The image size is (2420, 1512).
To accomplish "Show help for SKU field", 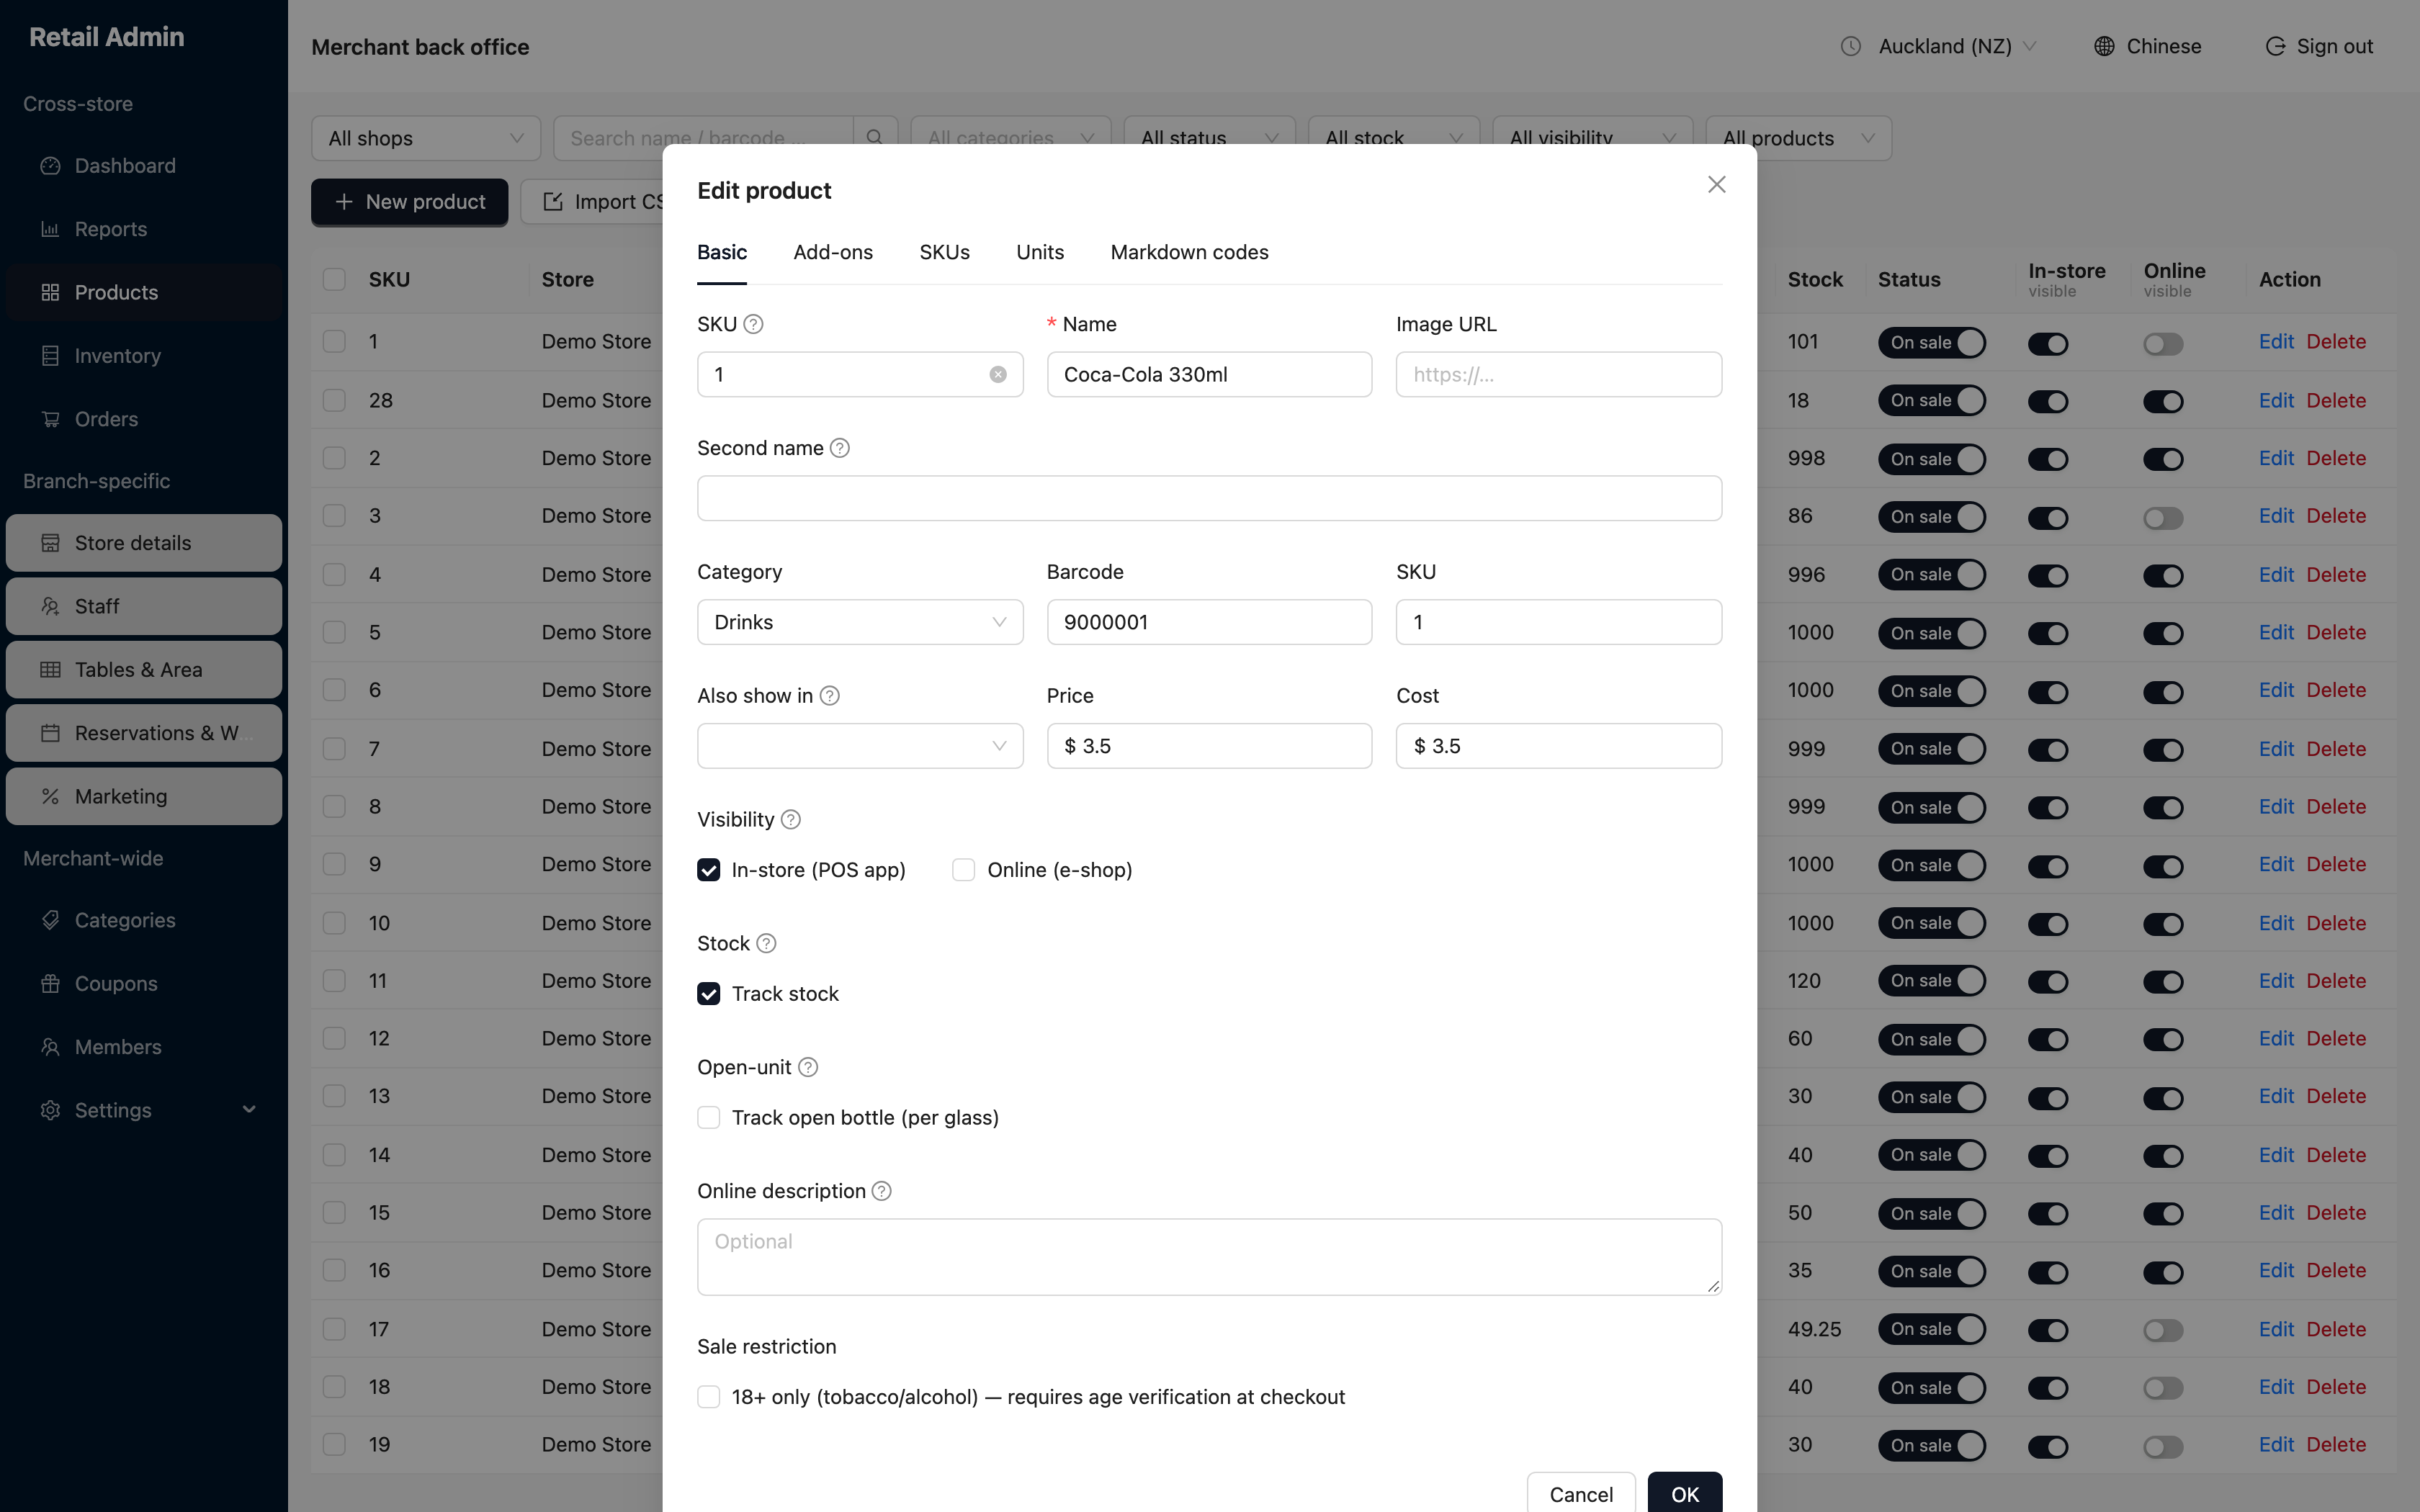I will tap(754, 324).
